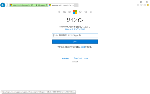Refresh the page with the reload icon
This screenshot has width=150, height=94.
coord(46,5)
